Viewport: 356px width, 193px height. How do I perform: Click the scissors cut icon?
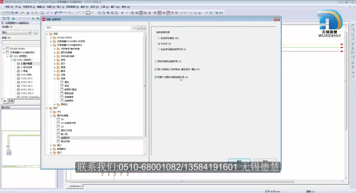[28, 13]
